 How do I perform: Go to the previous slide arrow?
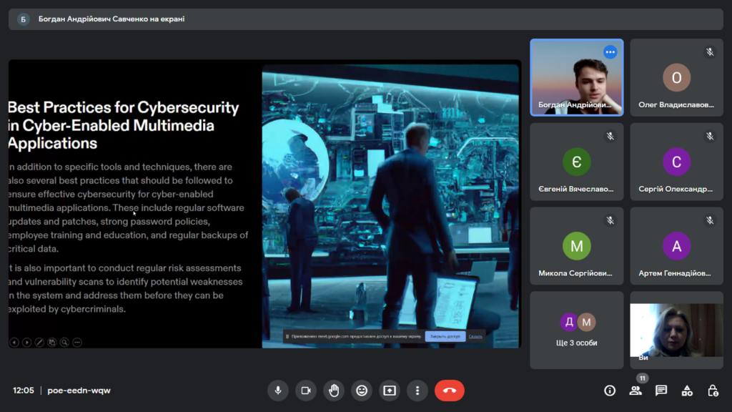click(x=14, y=343)
